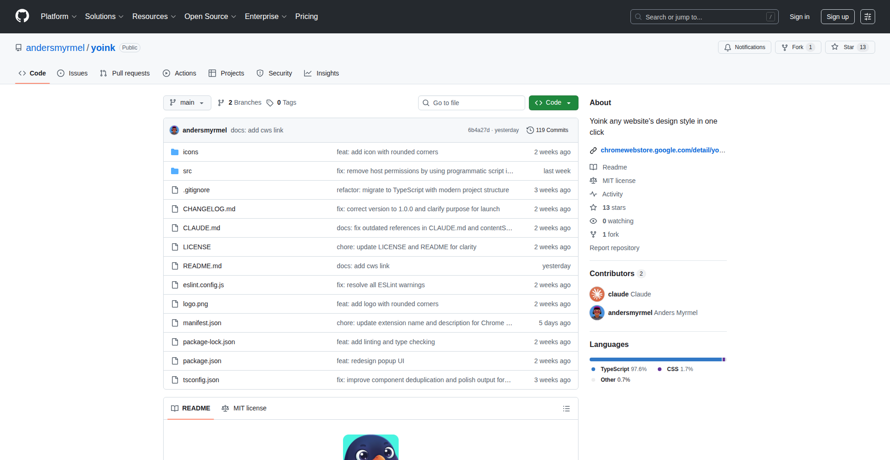Viewport: 890px width, 460px height.
Task: Switch to the Issues tab
Action: [72, 73]
